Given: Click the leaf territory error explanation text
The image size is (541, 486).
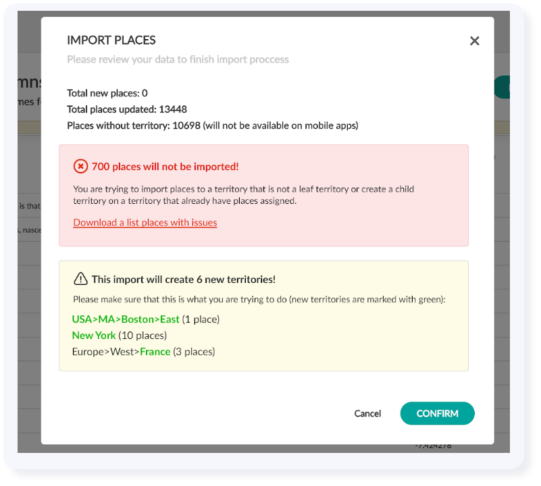Looking at the screenshot, I should point(243,195).
